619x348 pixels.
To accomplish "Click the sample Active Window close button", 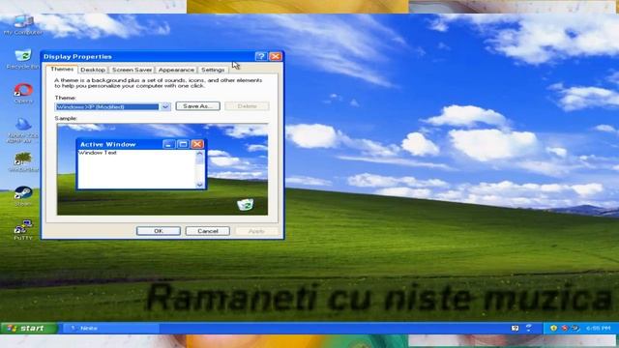I will coord(197,144).
